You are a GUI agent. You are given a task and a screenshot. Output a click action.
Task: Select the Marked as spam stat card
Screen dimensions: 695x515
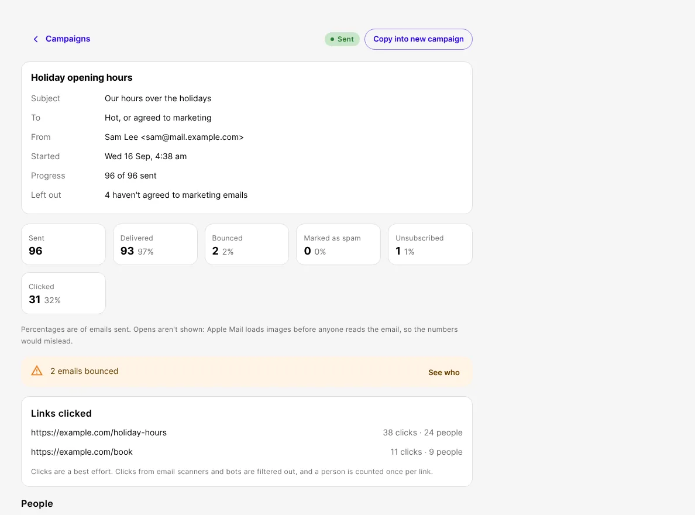[338, 245]
